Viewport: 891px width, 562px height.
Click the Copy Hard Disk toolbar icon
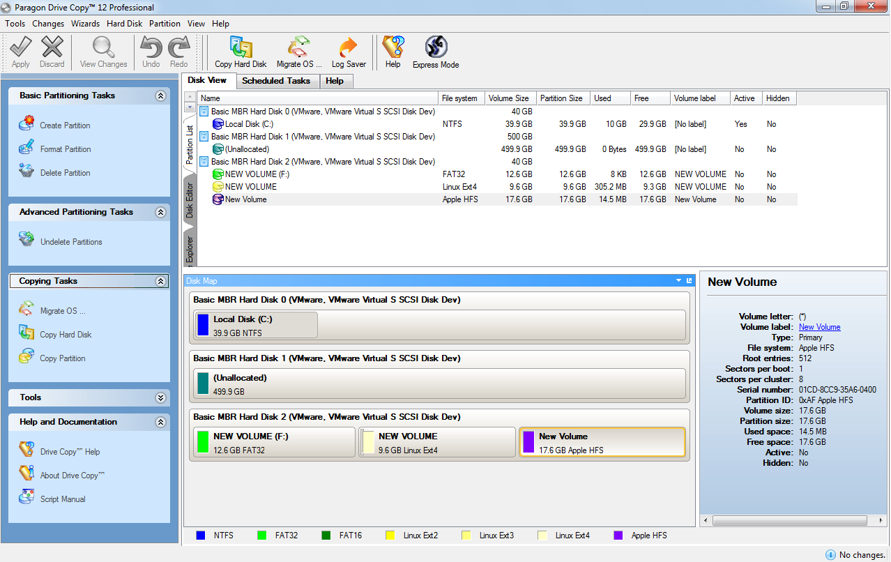point(241,52)
